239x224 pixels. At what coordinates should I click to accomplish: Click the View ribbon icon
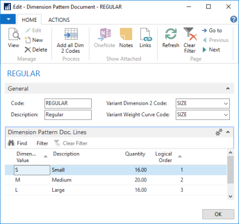tap(14, 37)
